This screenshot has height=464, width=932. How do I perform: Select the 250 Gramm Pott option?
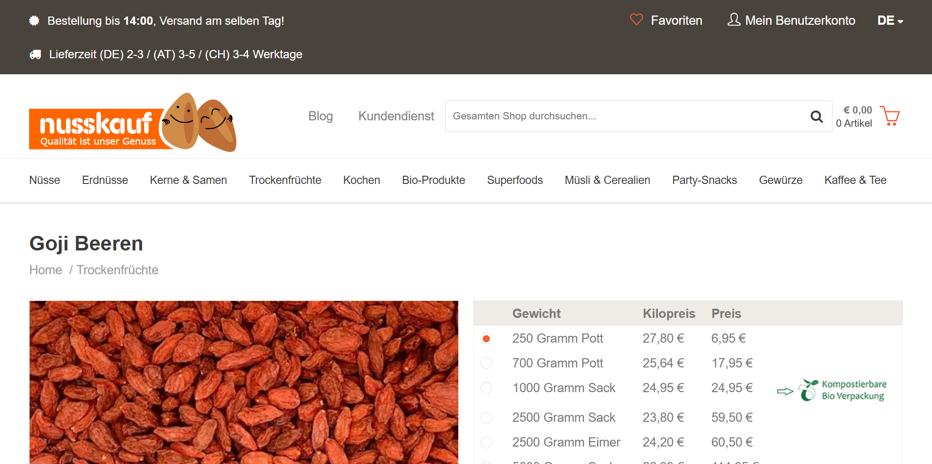pos(486,338)
